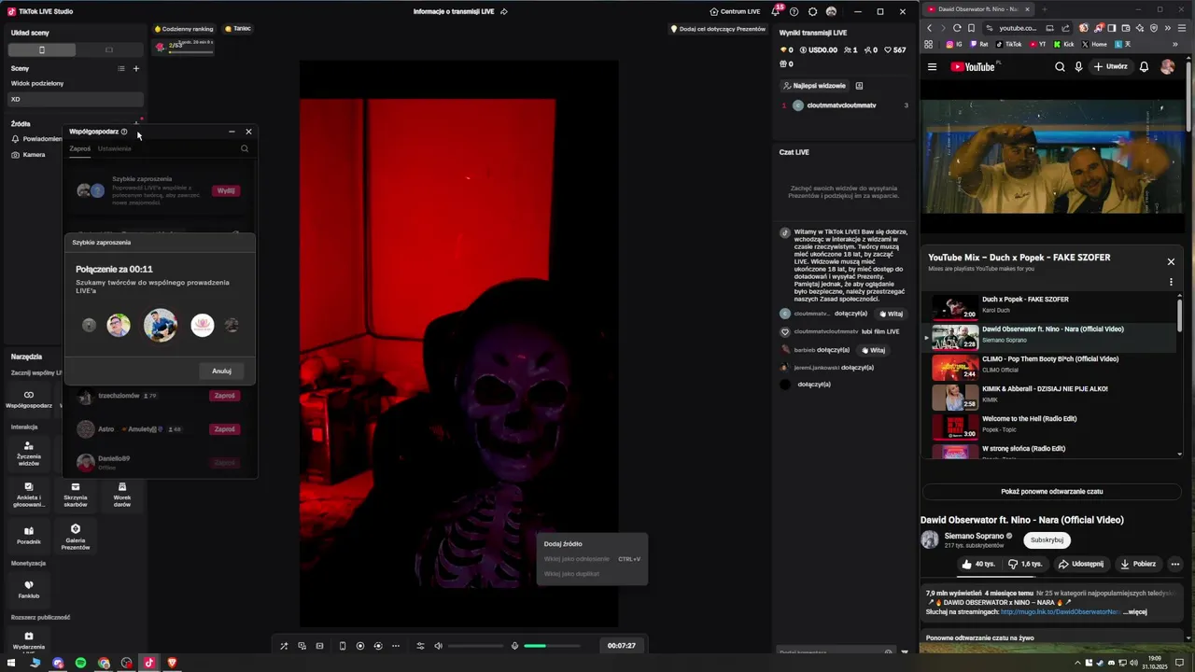
Task: Toggle portrait phone preview in bottom toolbar
Action: click(342, 646)
